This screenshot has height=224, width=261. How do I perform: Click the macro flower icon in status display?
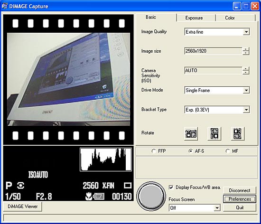[89, 196]
